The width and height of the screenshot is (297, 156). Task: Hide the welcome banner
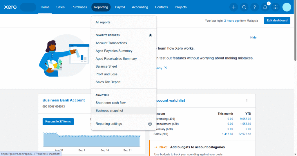(253, 38)
